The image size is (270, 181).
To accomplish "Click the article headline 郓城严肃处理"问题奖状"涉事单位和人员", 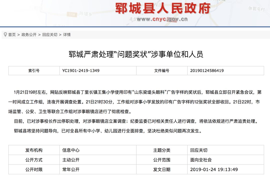I will click(136, 54).
